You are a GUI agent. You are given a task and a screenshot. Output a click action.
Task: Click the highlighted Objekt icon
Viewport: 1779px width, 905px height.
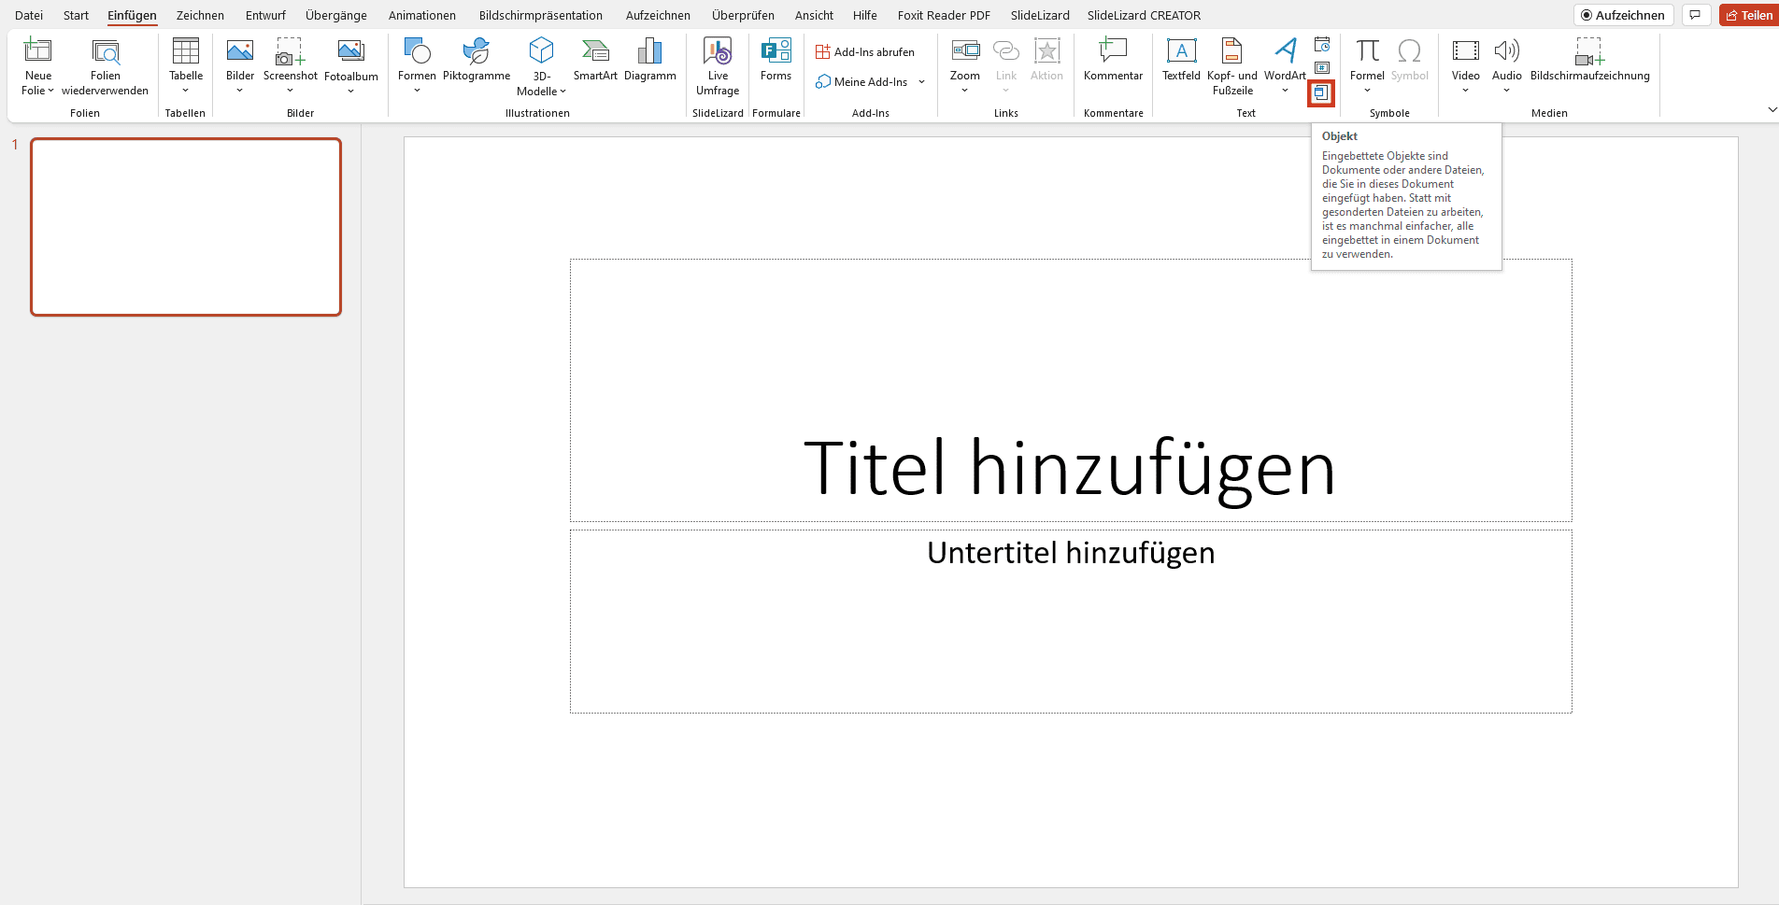[x=1321, y=92]
